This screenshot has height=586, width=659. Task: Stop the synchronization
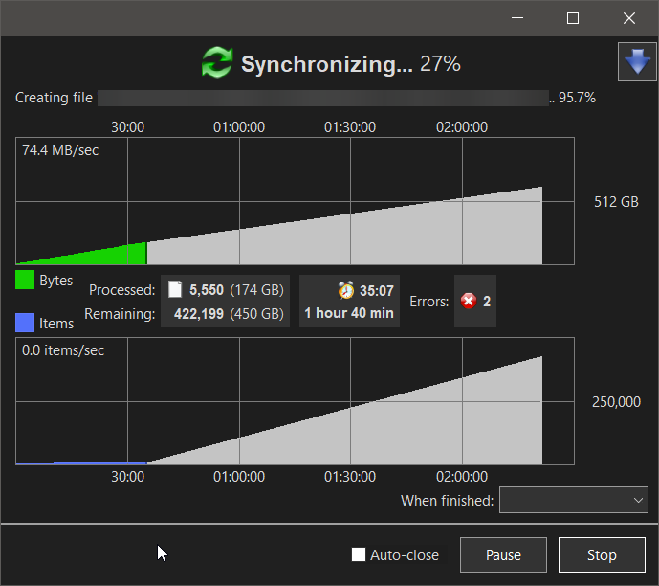coord(602,554)
